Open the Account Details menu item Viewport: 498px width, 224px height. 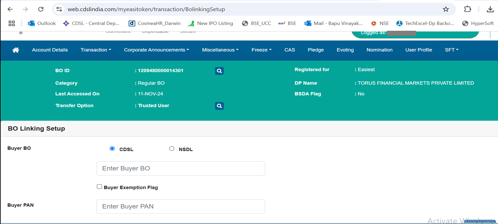click(50, 50)
